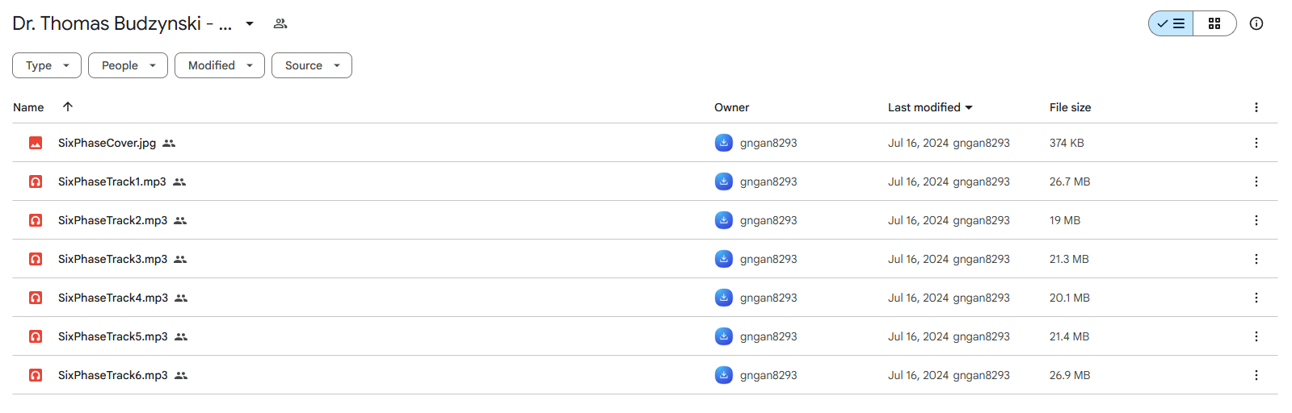Select the SixPhaseTrack5.mp3 file name
The height and width of the screenshot is (413, 1292).
coord(113,336)
